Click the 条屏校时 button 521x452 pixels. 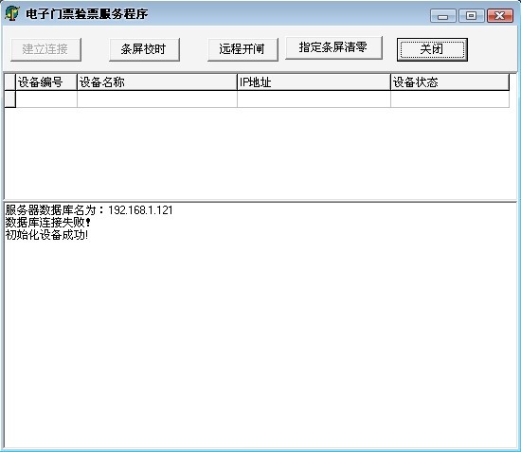click(x=144, y=49)
